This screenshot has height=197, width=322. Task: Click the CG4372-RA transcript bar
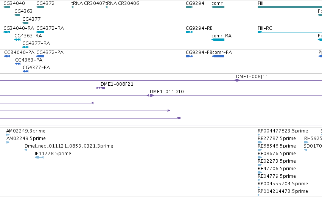coord(40,32)
